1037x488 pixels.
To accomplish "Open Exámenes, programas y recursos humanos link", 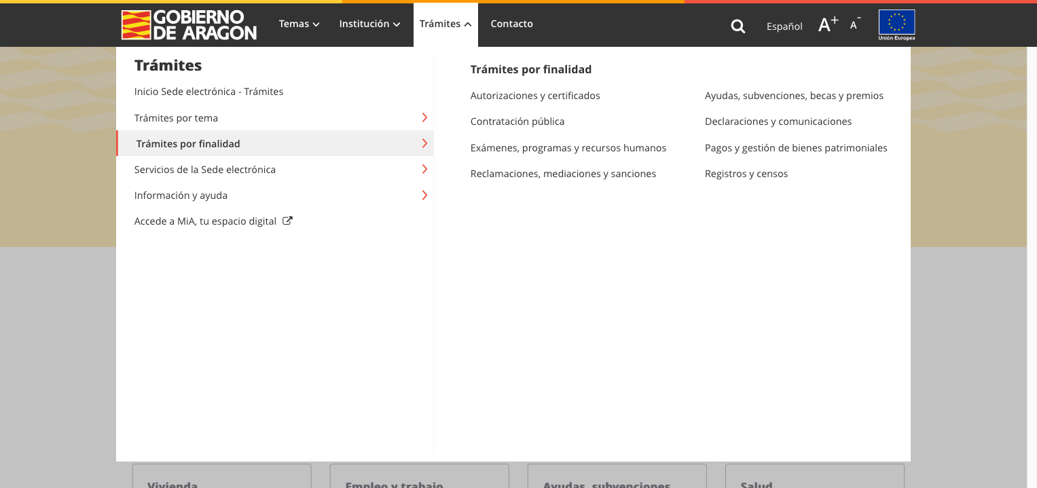I will tap(568, 148).
